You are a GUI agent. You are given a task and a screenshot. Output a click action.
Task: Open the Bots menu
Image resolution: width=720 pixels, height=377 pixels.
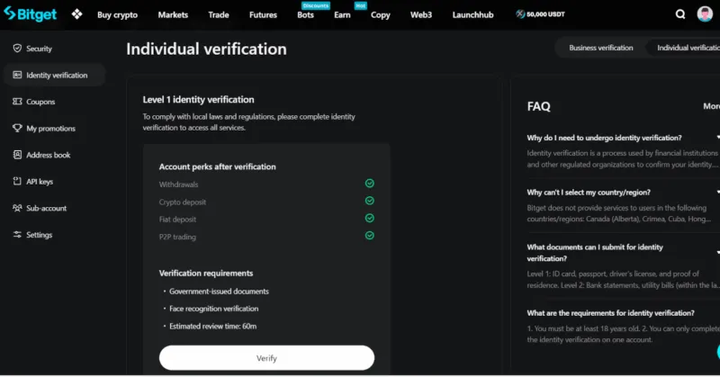click(305, 14)
